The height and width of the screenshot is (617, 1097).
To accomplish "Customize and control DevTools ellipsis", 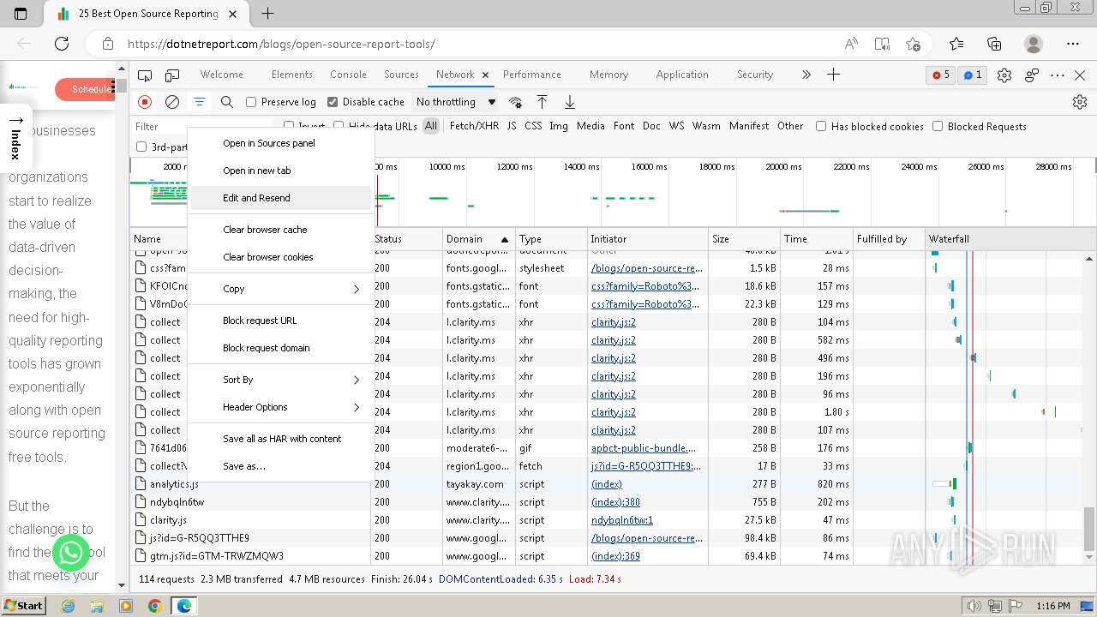I will (1058, 75).
